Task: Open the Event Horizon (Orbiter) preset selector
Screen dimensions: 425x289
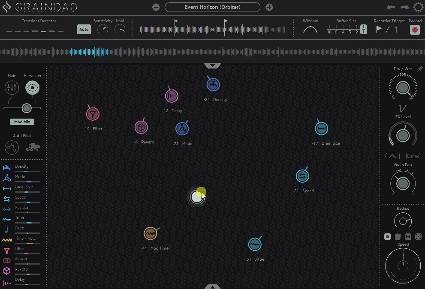Action: [x=212, y=7]
